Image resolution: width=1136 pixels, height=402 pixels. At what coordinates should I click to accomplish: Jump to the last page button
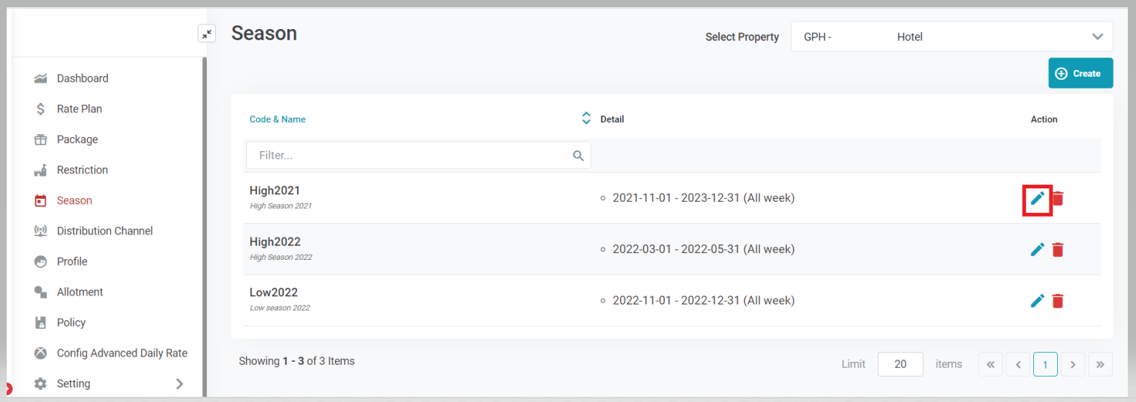(x=1100, y=364)
